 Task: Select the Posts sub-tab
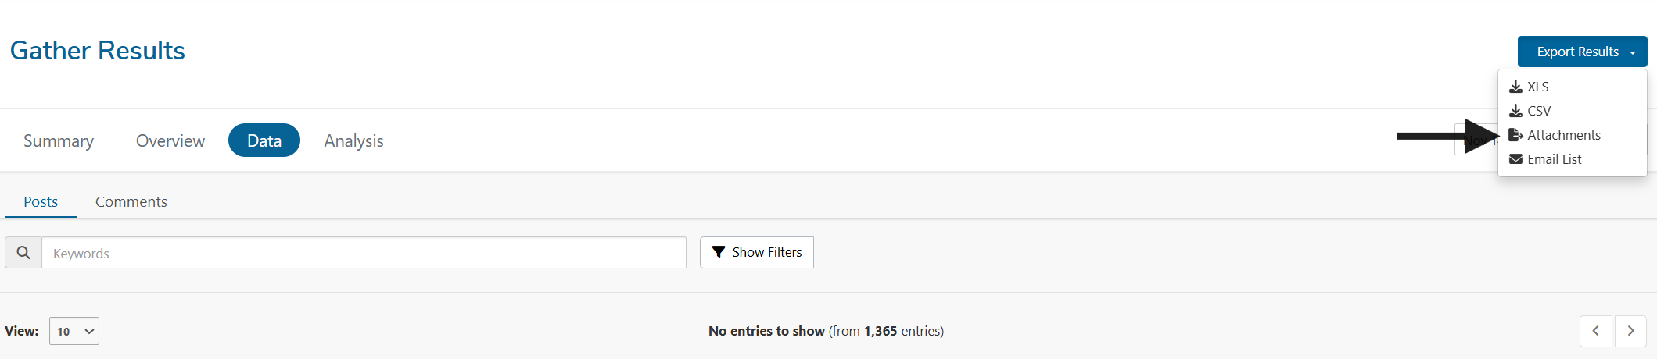tap(41, 201)
